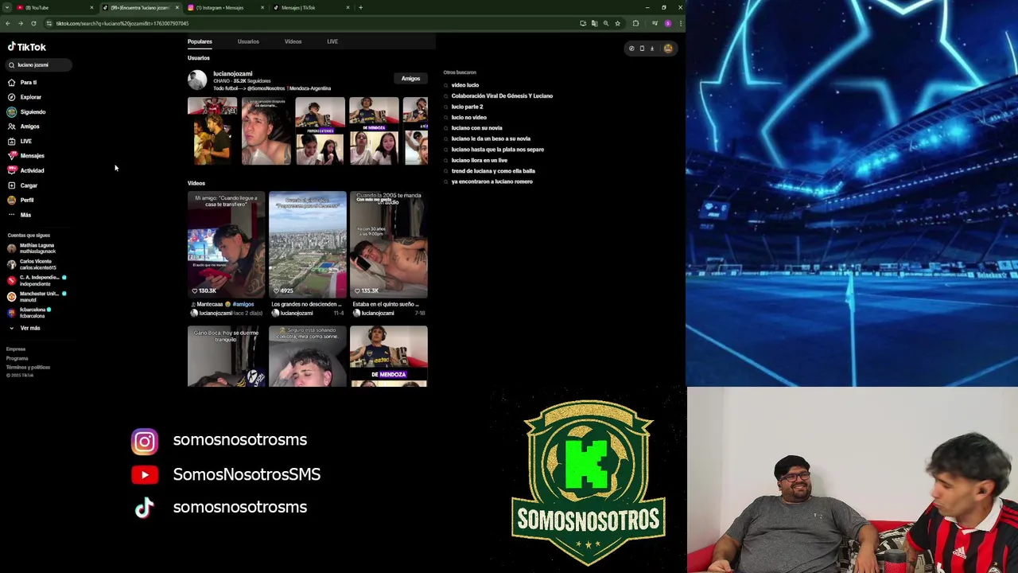The height and width of the screenshot is (573, 1018).
Task: Reload the TikTok page
Action: (33, 23)
